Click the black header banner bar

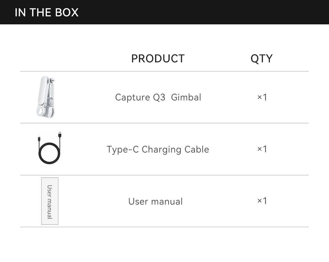point(164,12)
